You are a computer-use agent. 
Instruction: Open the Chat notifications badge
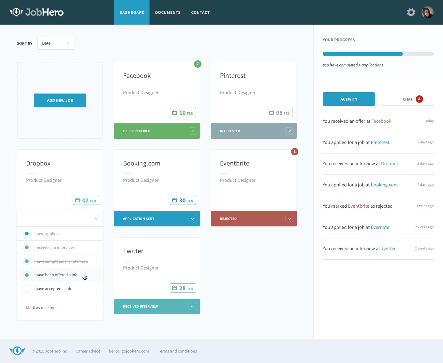point(419,99)
